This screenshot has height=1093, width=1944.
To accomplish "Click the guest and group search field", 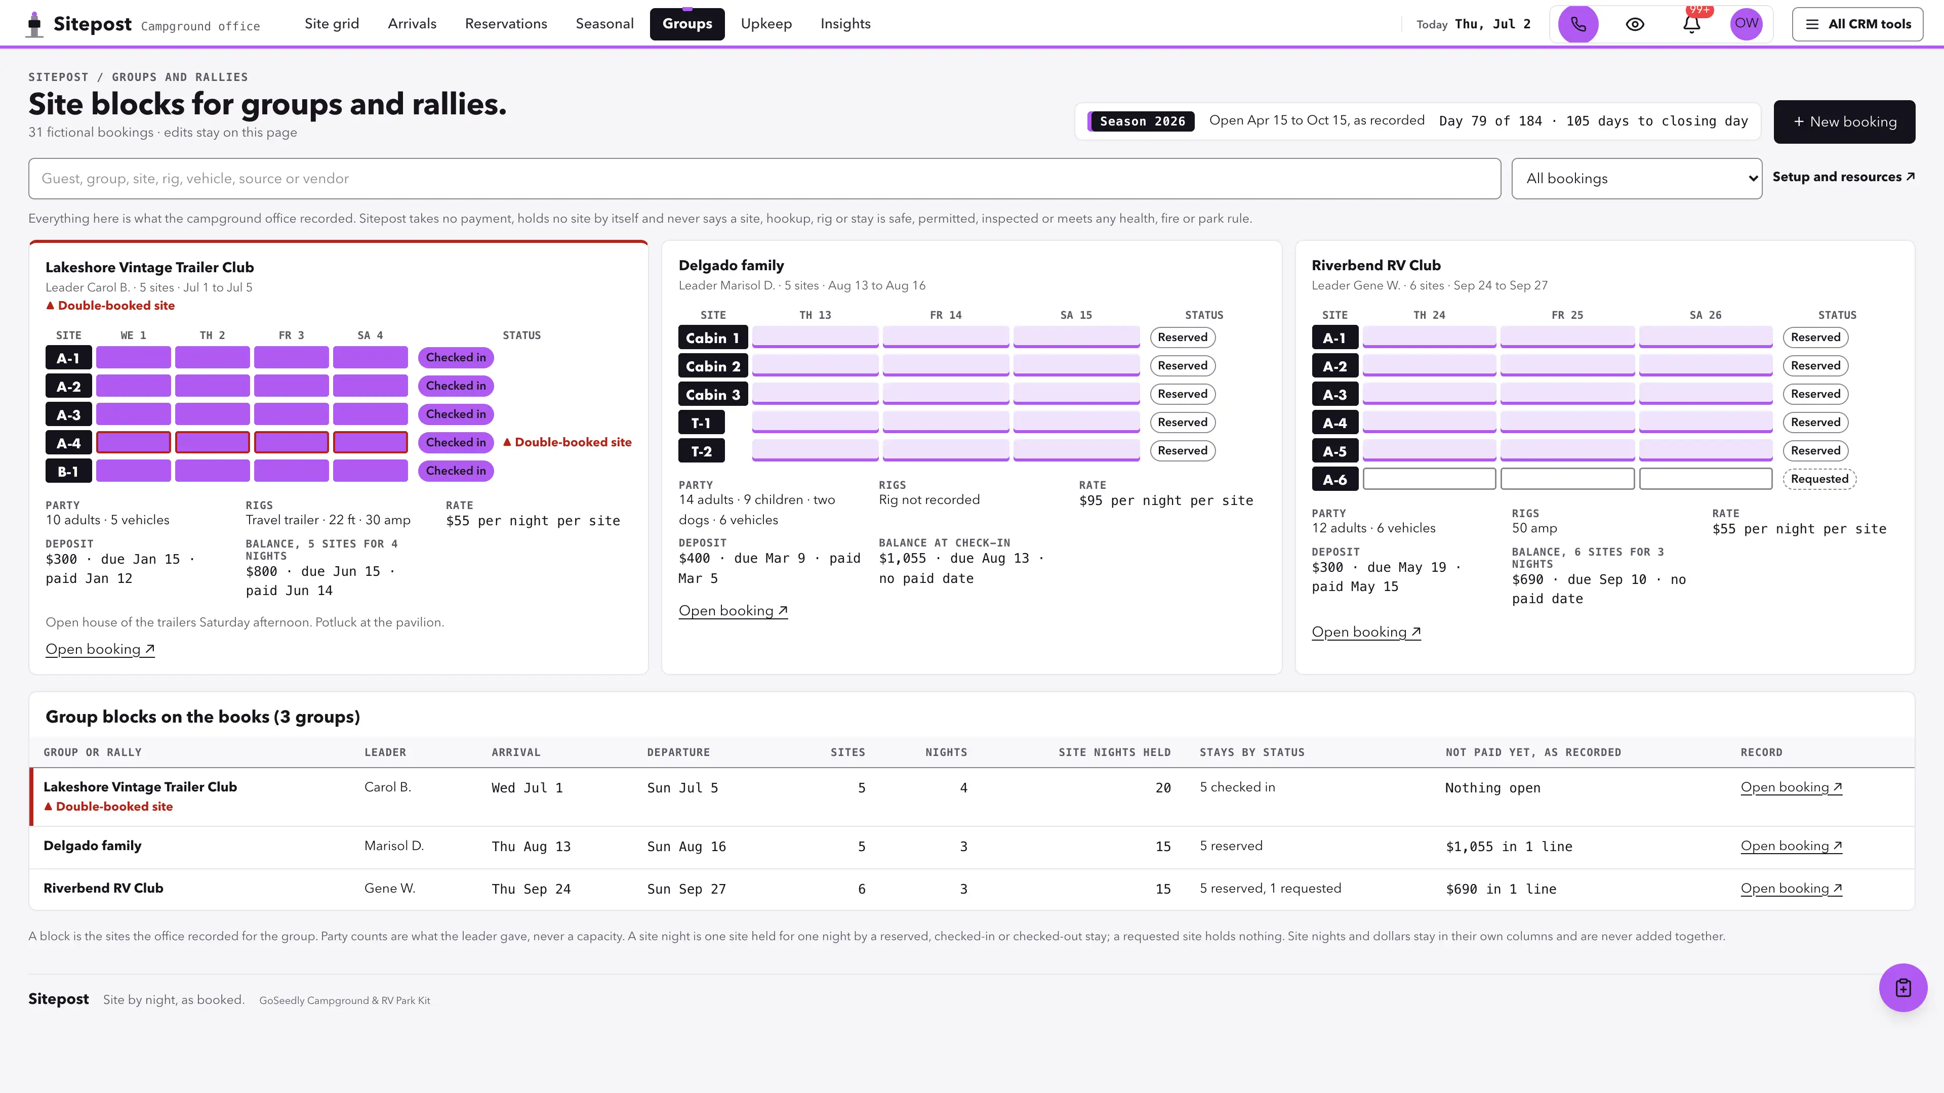I will (x=764, y=179).
